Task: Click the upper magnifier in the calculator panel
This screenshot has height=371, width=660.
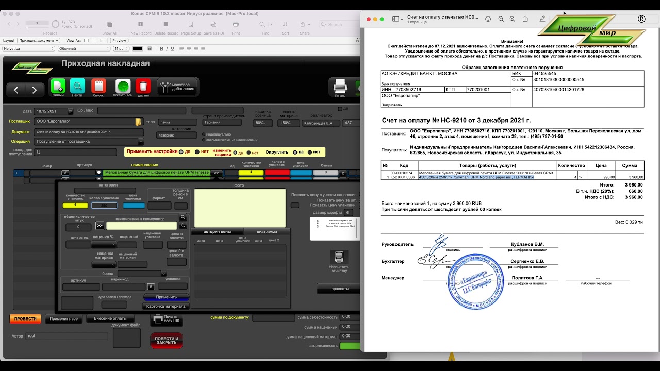Action: 183,217
